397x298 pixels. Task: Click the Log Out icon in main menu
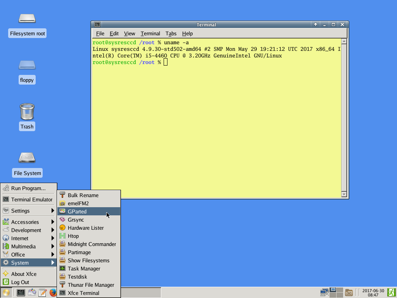click(5, 282)
